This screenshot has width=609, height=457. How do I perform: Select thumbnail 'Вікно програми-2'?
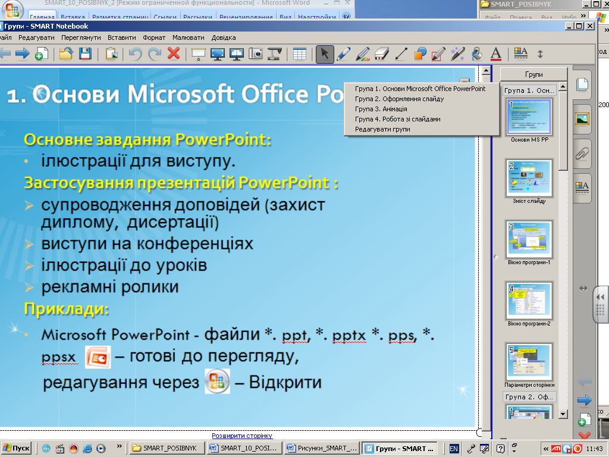(529, 301)
